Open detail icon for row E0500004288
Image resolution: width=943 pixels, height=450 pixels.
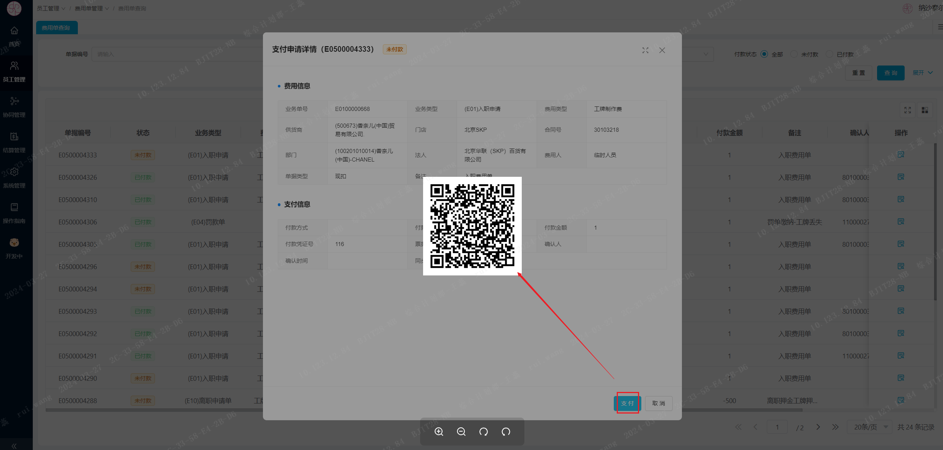(x=901, y=400)
